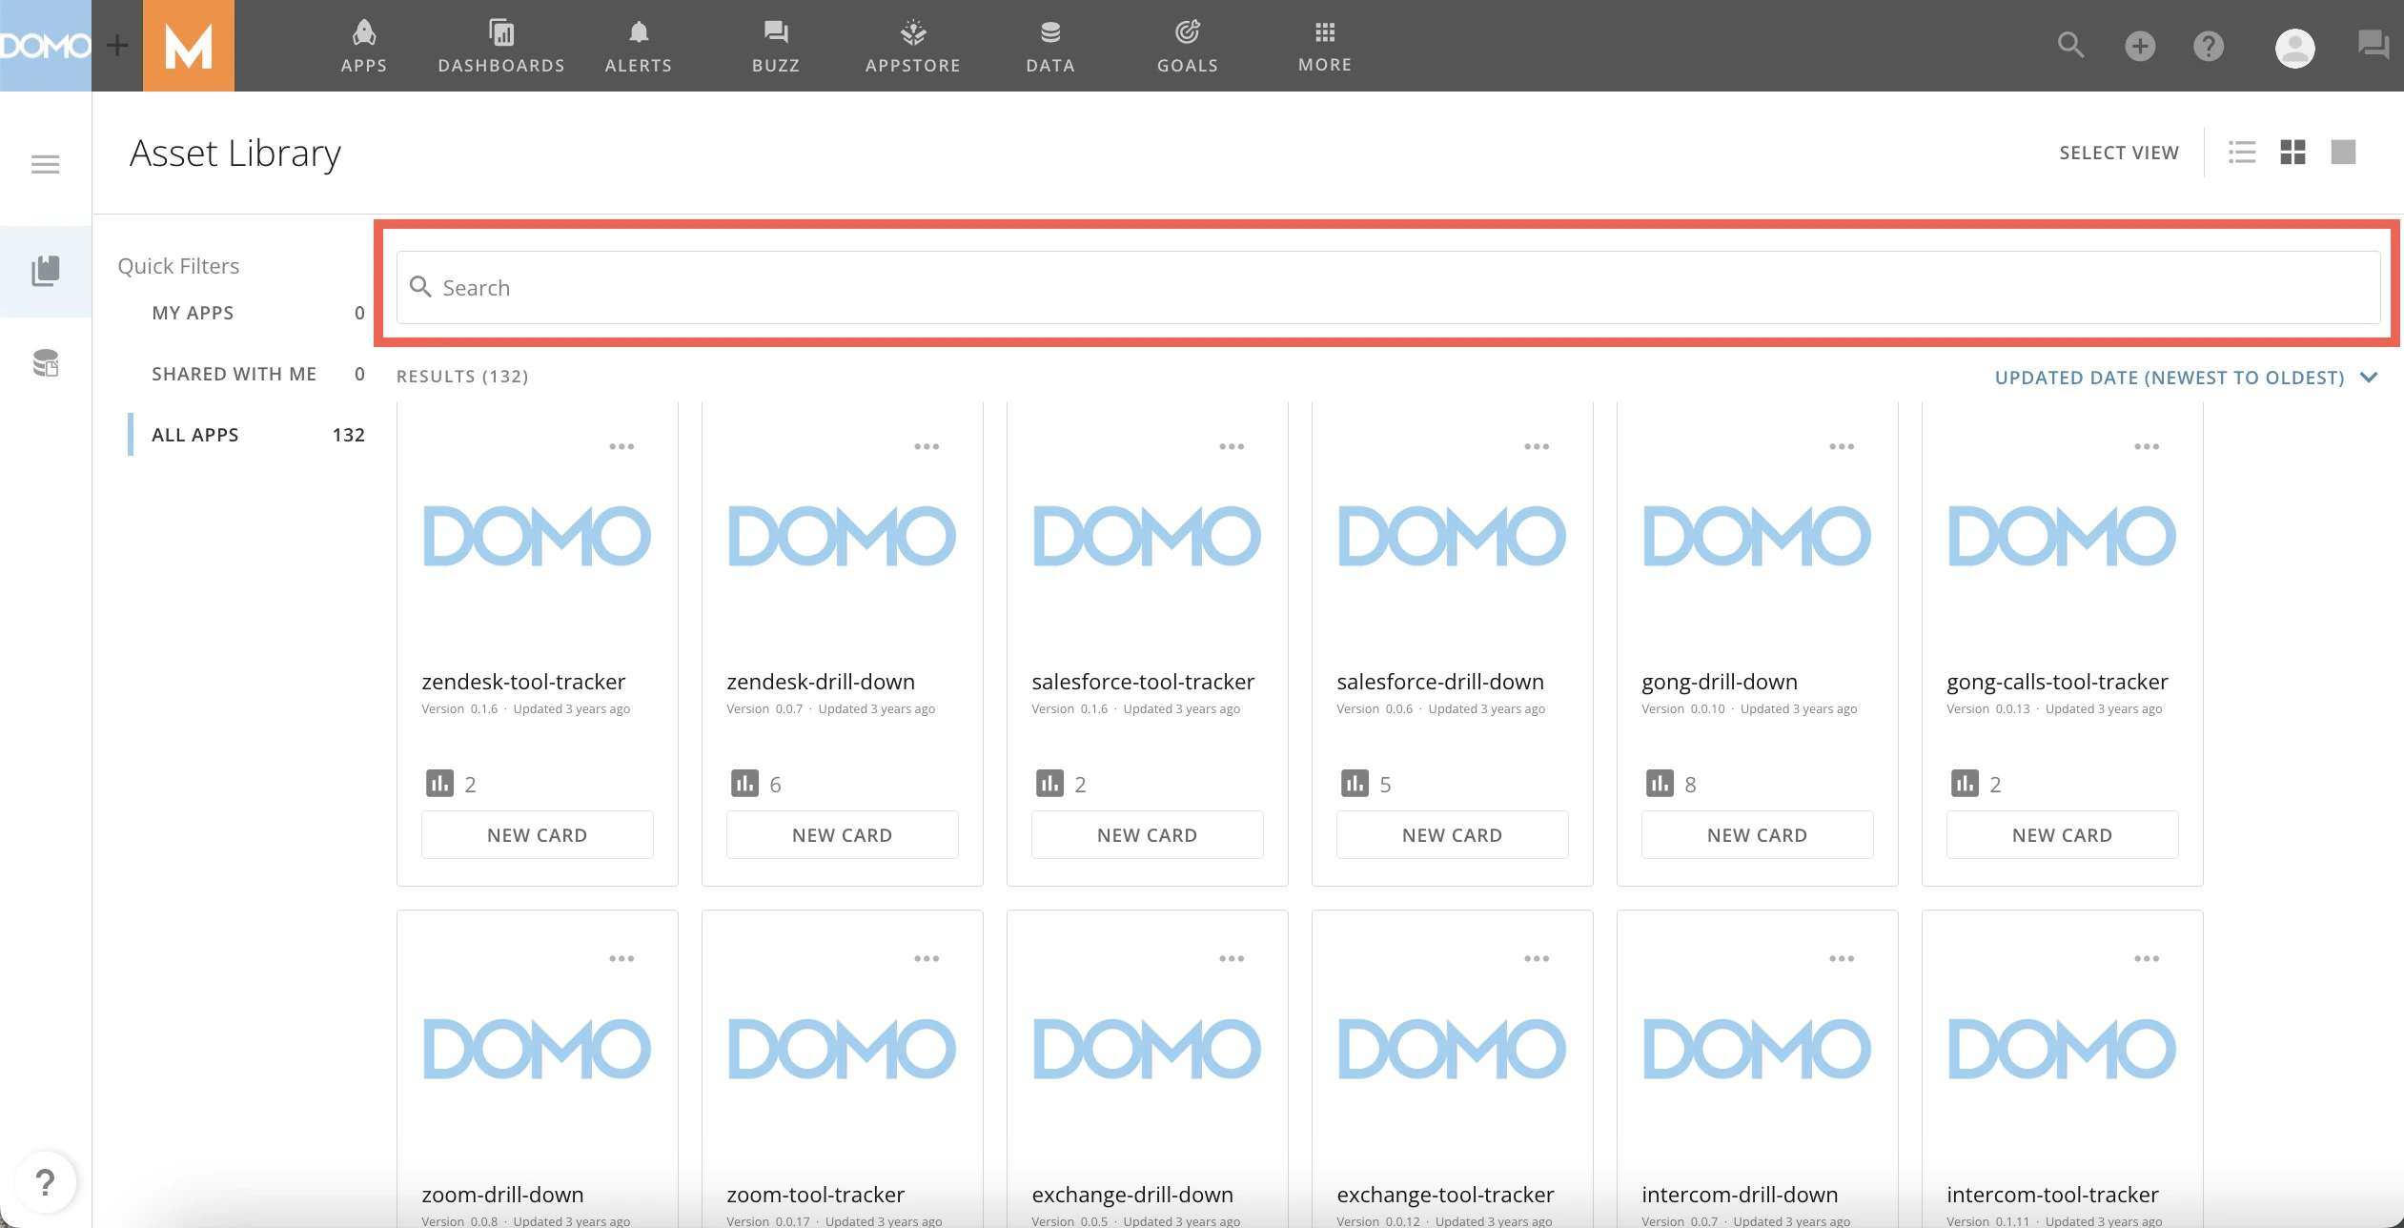Expand the More apps grid menu
Viewport: 2404px width, 1228px height.
1325,46
